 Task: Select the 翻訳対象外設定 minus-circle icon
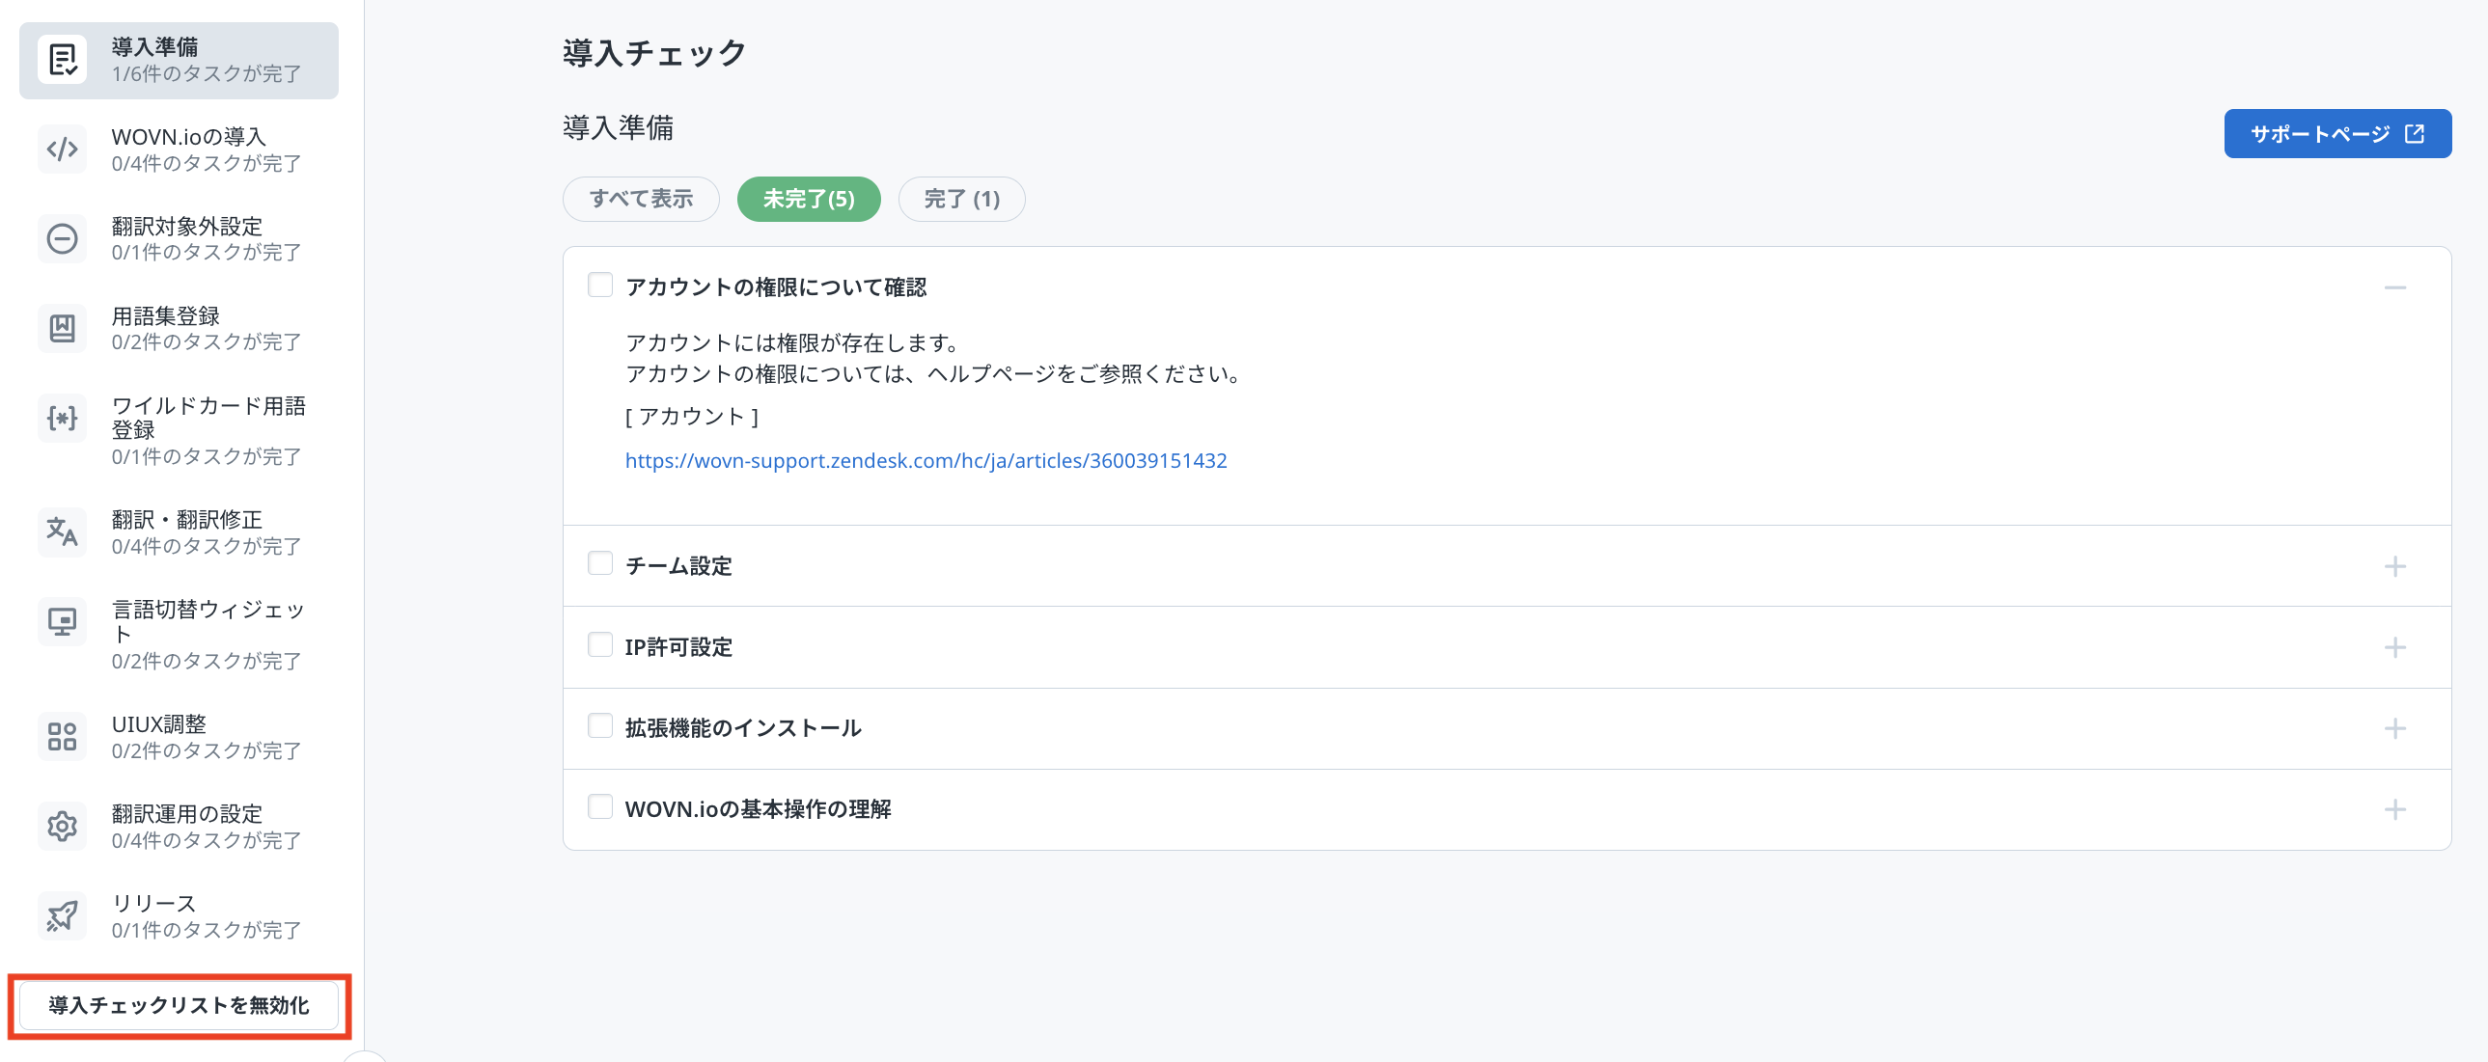(63, 238)
